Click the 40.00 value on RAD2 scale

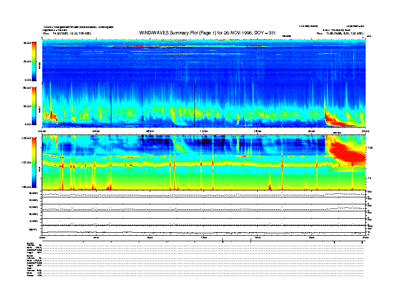coord(27,43)
